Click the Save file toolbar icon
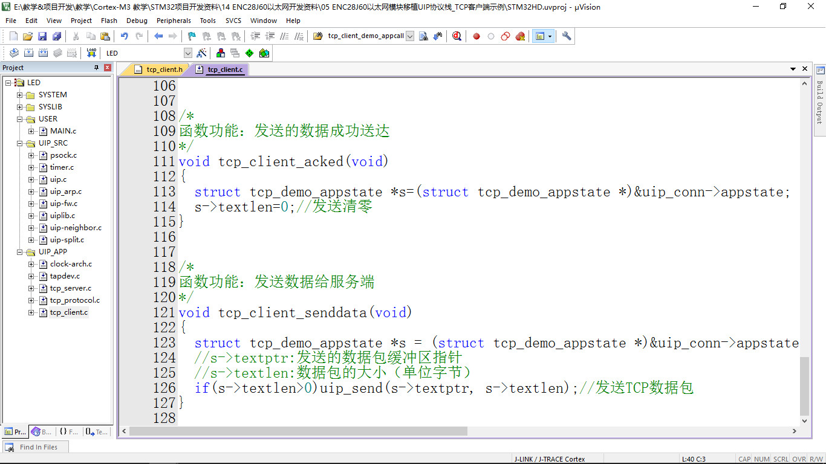 coord(42,36)
